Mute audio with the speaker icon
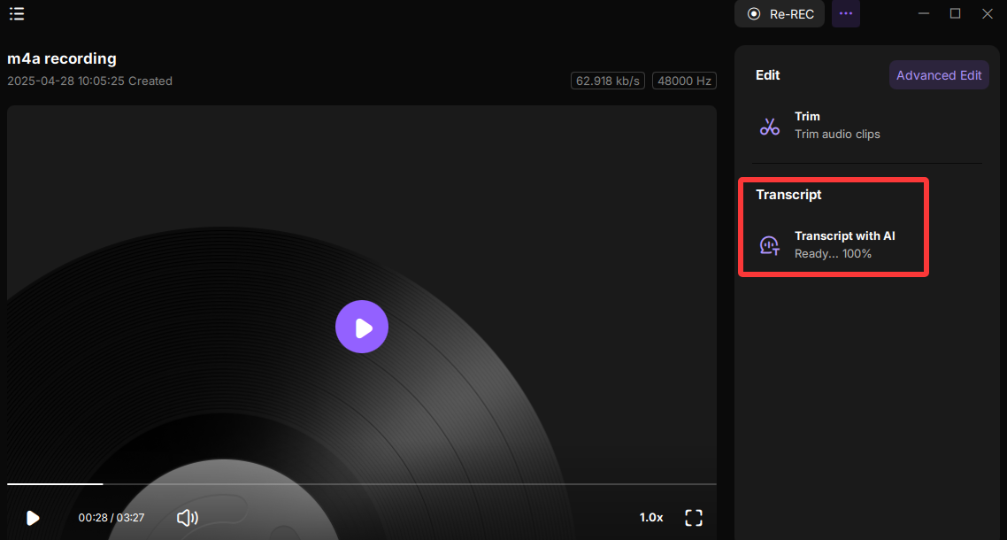The width and height of the screenshot is (1007, 540). [187, 518]
